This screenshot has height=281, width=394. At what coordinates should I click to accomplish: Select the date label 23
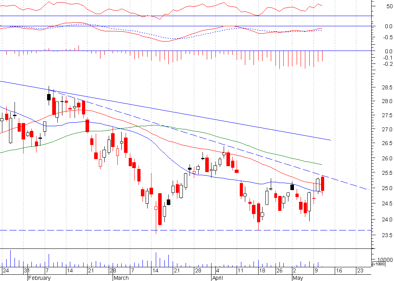360,271
